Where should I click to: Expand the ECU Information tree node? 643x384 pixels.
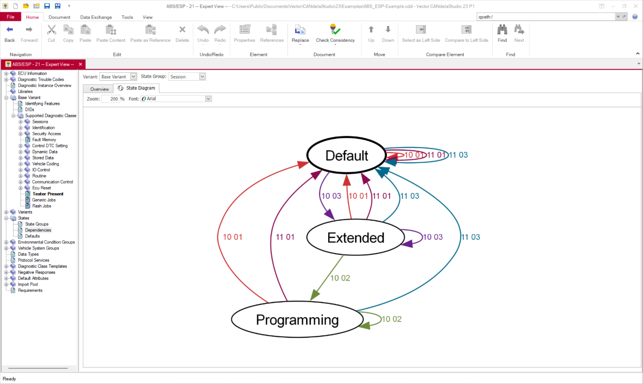(x=6, y=73)
